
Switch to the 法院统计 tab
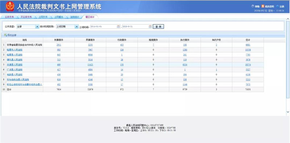click(x=74, y=17)
